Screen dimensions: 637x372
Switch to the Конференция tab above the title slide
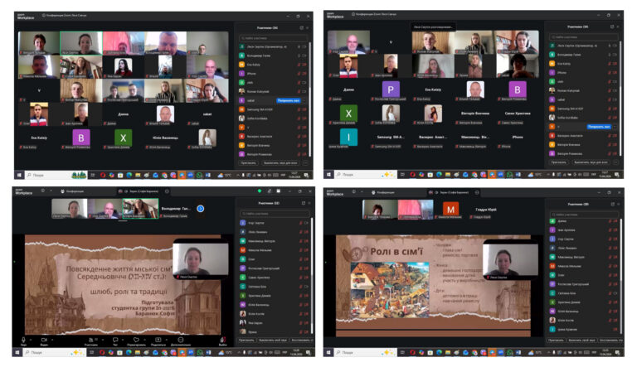(73, 191)
